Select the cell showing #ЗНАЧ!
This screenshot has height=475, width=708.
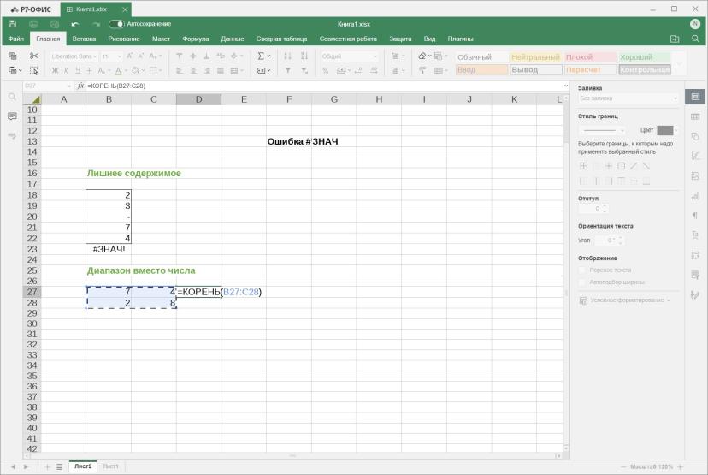click(x=109, y=249)
